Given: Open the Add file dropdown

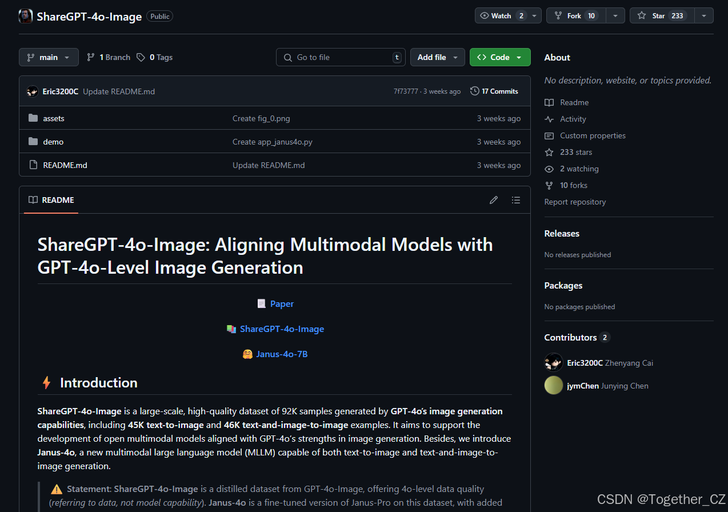Looking at the screenshot, I should [x=437, y=57].
